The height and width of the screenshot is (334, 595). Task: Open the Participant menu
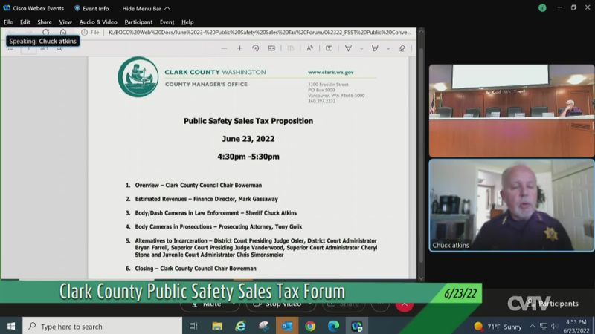[138, 22]
